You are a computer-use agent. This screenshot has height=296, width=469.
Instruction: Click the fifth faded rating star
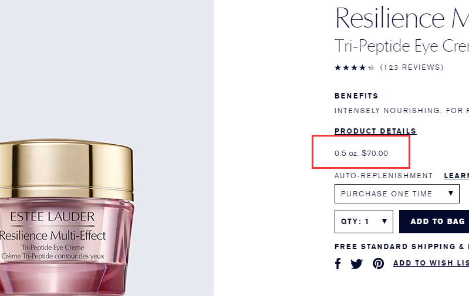371,67
